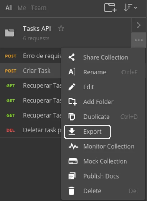This screenshot has width=147, height=201.
Task: Choose Export from the context menu
Action: click(103, 132)
